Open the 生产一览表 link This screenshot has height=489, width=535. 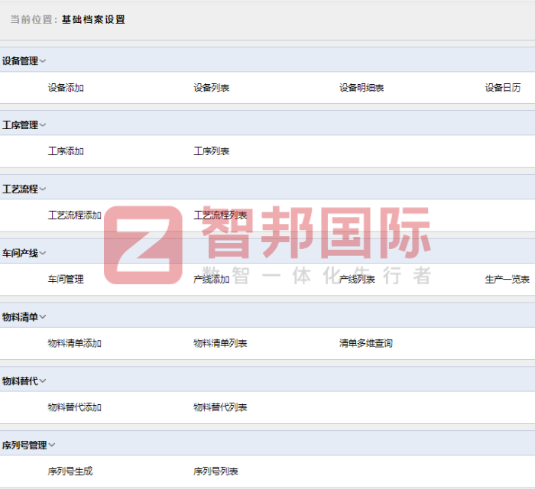coord(507,280)
